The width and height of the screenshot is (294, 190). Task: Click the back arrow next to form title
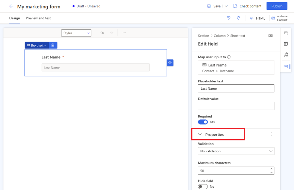11,6
